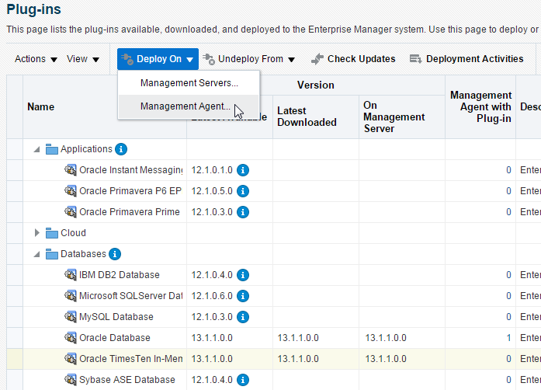Click plug-in icon of Sybase ASE Database

click(x=71, y=380)
